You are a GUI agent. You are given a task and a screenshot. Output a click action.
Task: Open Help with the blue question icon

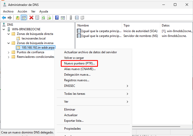57,18
